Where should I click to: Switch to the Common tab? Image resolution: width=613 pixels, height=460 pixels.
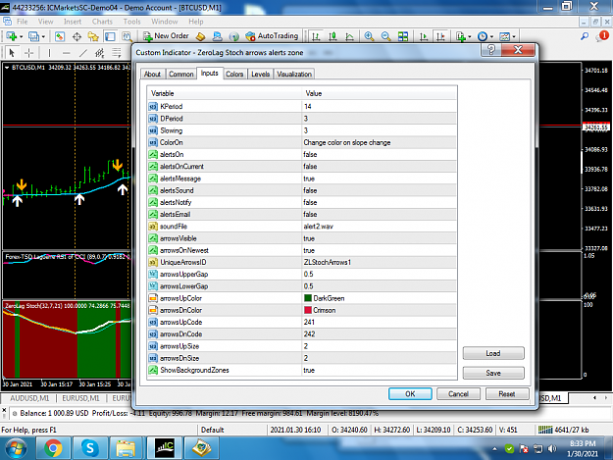pos(181,74)
